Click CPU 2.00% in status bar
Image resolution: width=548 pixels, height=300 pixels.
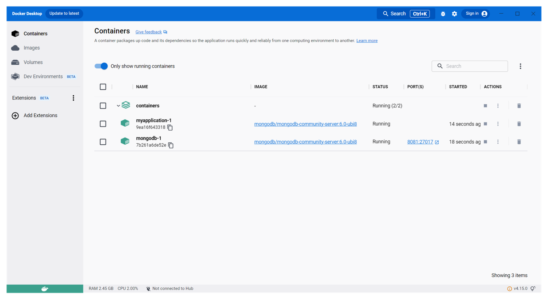[128, 289]
